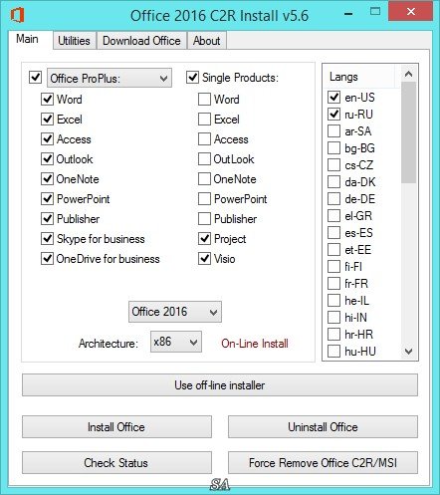The image size is (440, 495).
Task: Click the Langs list scroll up arrow
Action: (408, 74)
